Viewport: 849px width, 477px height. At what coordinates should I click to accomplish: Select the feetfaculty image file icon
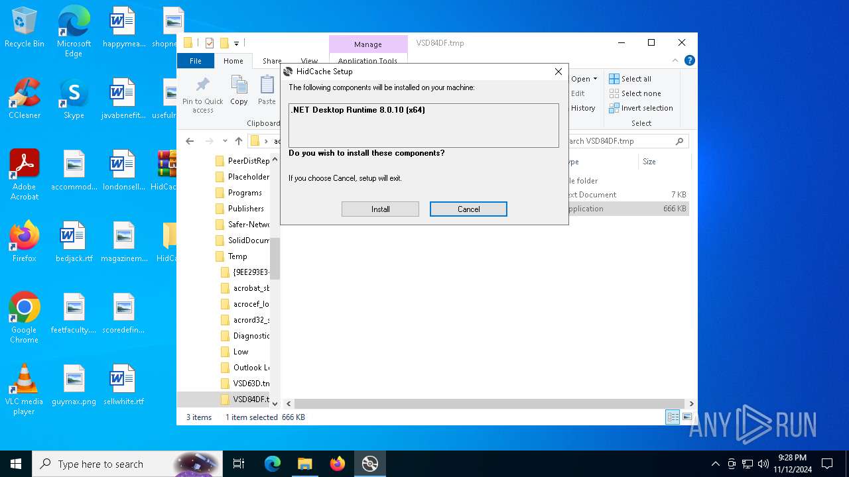(x=74, y=313)
